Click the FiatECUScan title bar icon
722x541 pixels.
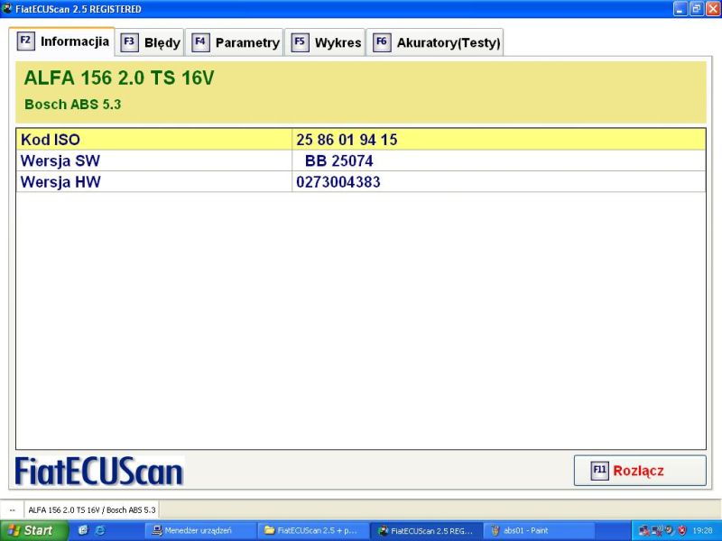pos(7,8)
